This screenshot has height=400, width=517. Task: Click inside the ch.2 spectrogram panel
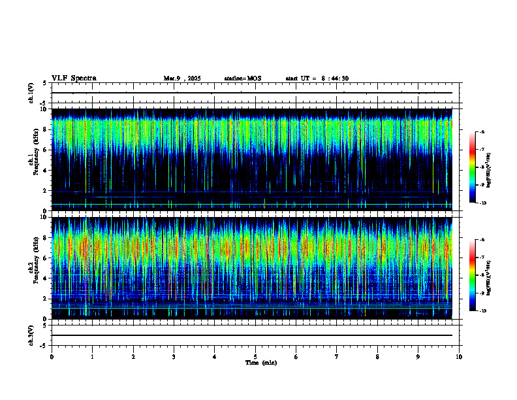pos(252,268)
